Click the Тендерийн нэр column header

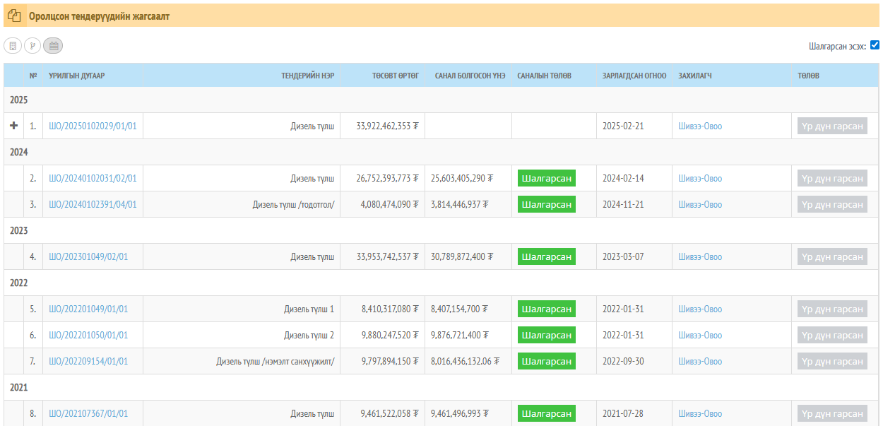(307, 76)
